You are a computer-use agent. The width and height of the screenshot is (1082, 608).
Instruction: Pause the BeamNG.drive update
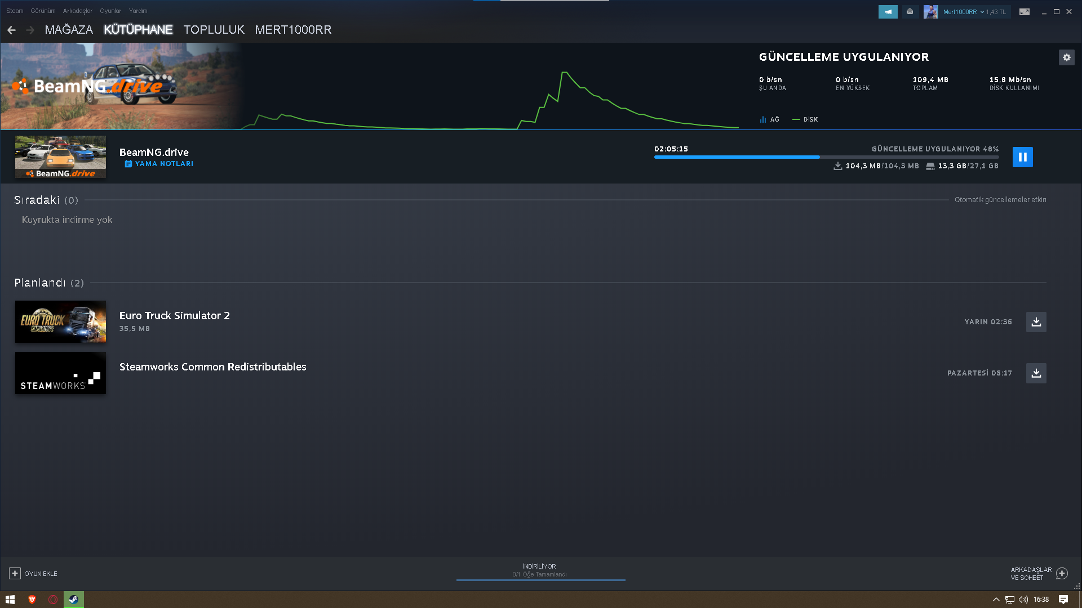[1022, 157]
